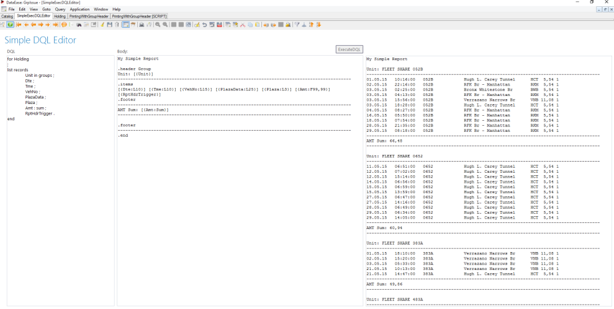Open search with the binoculars icon
Viewport: 614px width, 309px height.
click(x=79, y=24)
